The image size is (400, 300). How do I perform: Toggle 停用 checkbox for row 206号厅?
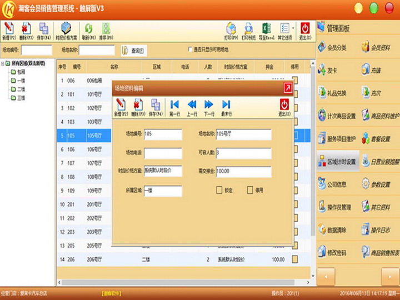(x=295, y=259)
